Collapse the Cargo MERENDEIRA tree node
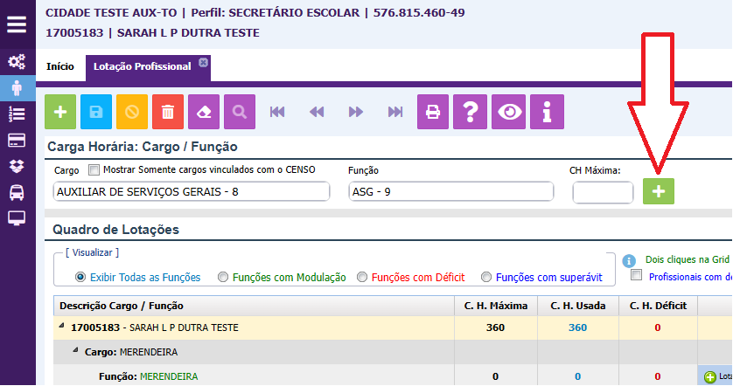The height and width of the screenshot is (386, 733). (x=76, y=351)
